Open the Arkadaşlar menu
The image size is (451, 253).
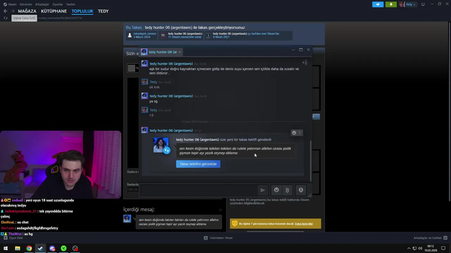[42, 5]
